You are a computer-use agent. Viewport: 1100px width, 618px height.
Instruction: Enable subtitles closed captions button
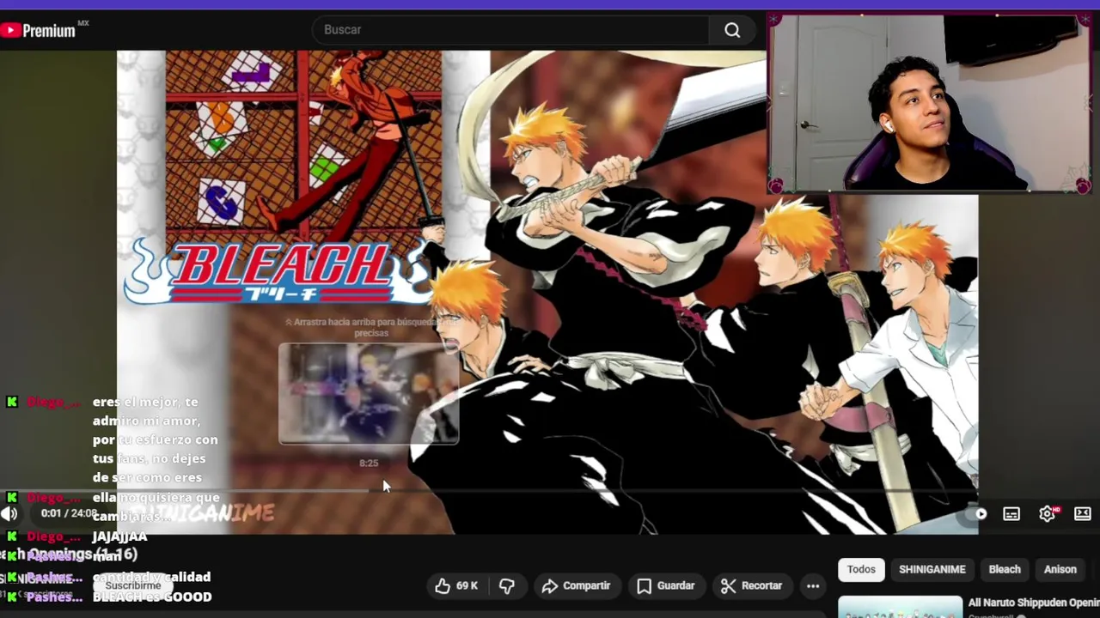(x=1011, y=513)
